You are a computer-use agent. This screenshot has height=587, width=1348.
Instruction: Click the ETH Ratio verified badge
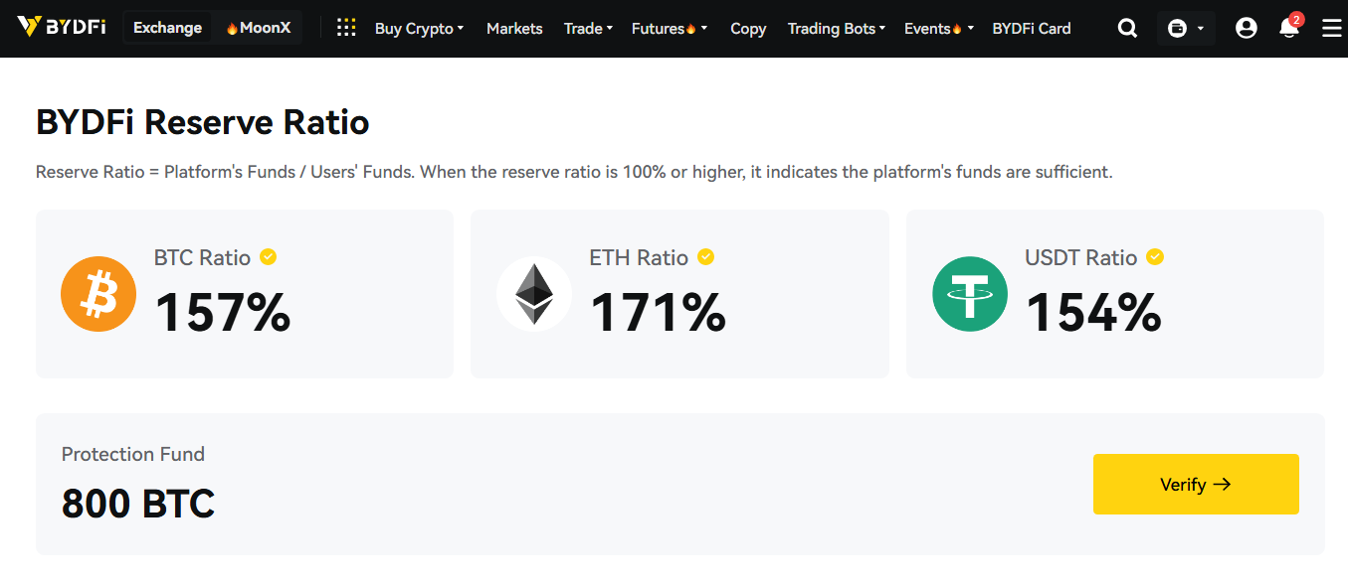click(706, 257)
